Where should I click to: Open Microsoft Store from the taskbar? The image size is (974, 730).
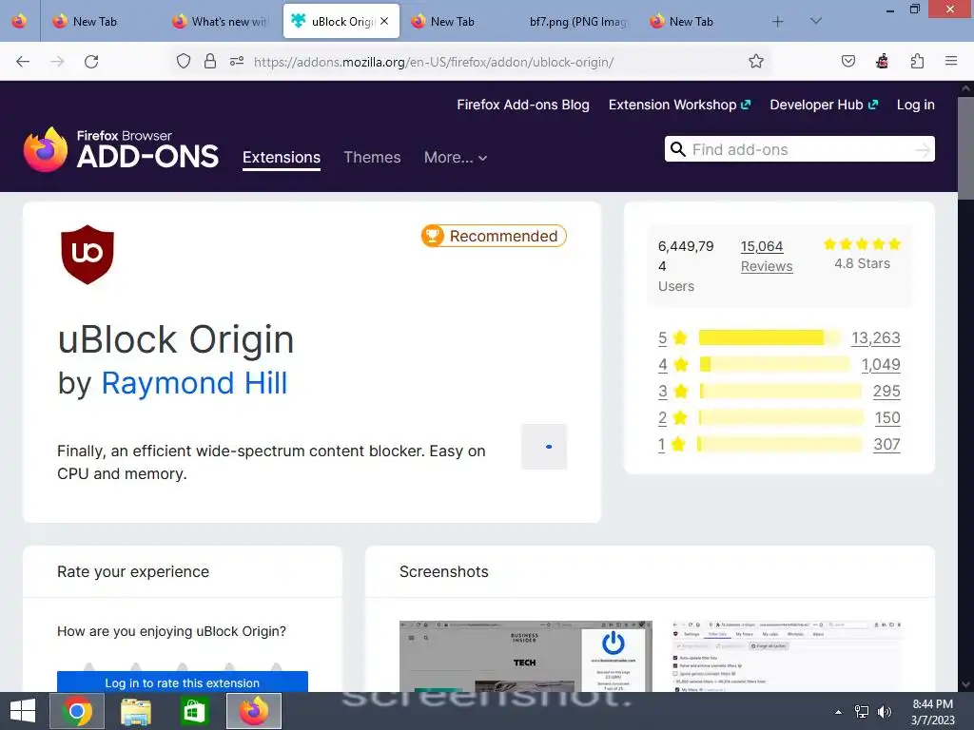click(x=194, y=711)
